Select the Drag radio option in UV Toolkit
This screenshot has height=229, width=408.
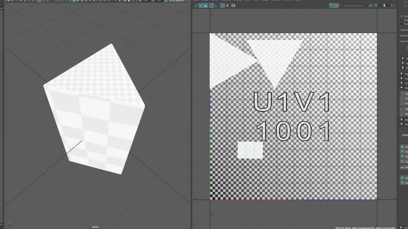[402, 20]
